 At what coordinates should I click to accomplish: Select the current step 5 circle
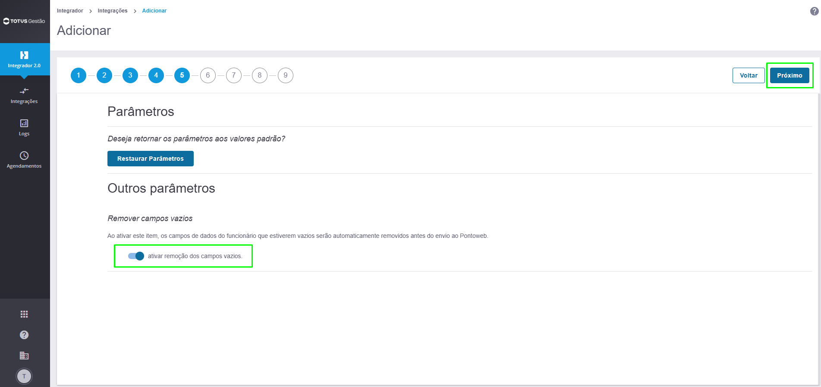pyautogui.click(x=182, y=75)
